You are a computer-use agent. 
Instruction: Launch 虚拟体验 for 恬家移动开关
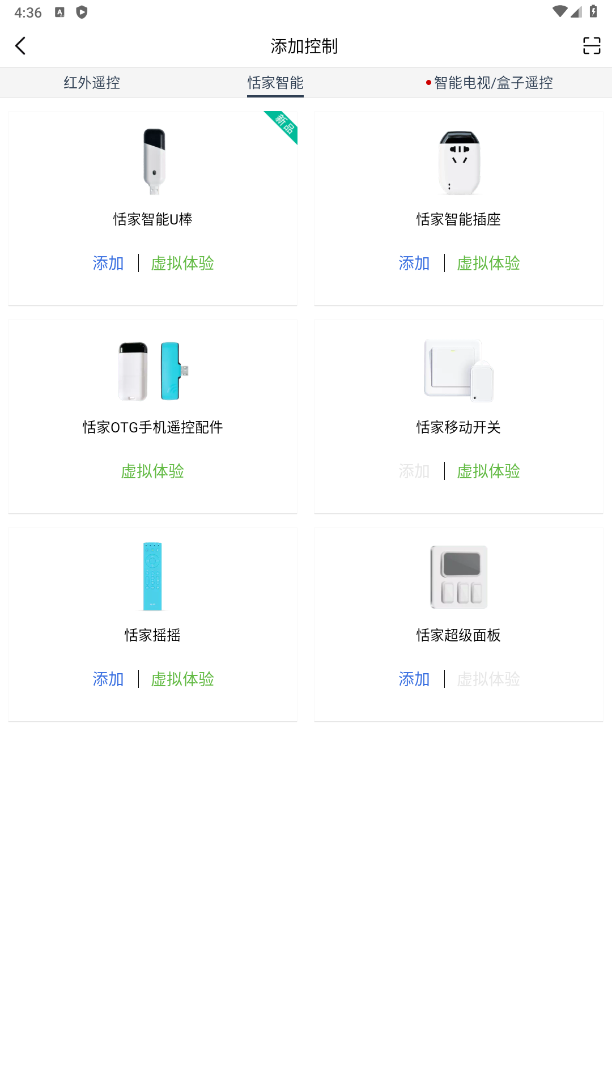click(x=488, y=471)
